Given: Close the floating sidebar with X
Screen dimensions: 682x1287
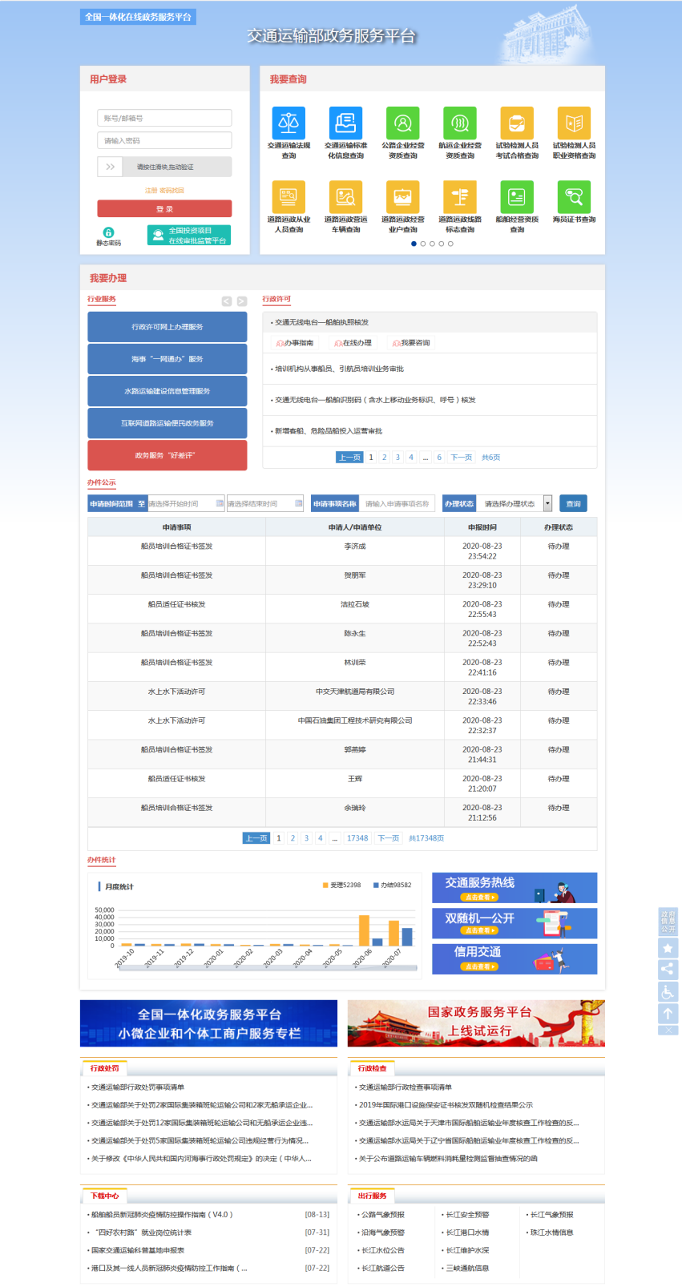Looking at the screenshot, I should (x=668, y=1030).
